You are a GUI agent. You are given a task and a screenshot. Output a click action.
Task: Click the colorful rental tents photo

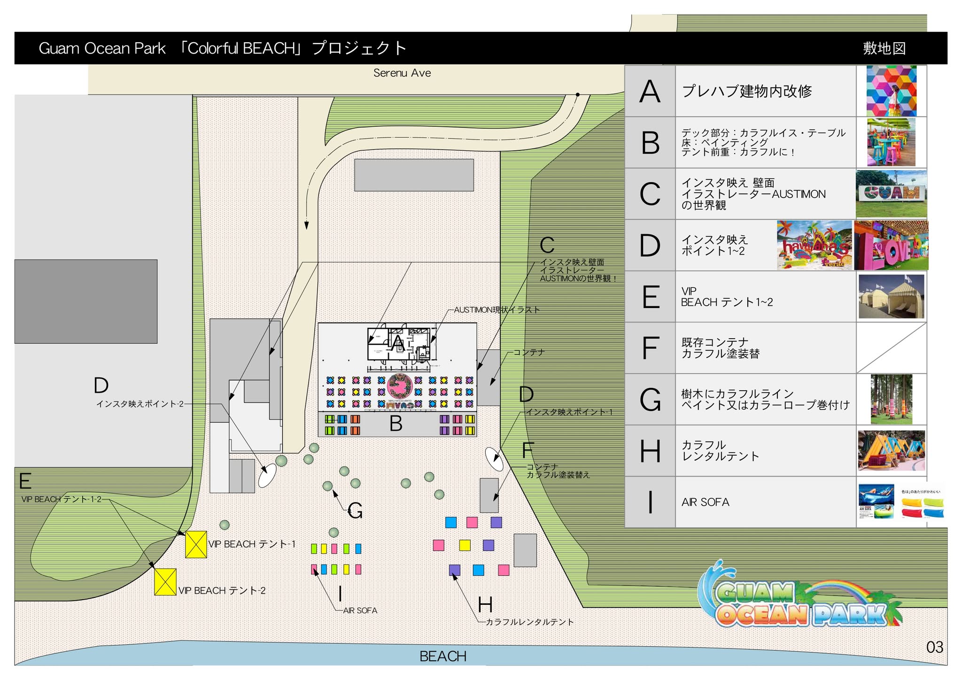tap(891, 450)
